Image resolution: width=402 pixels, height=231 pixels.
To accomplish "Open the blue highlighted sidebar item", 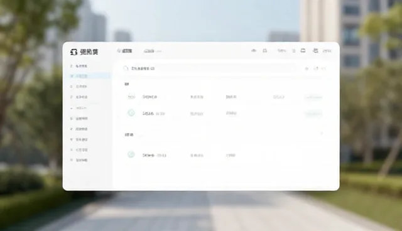I will [x=89, y=76].
